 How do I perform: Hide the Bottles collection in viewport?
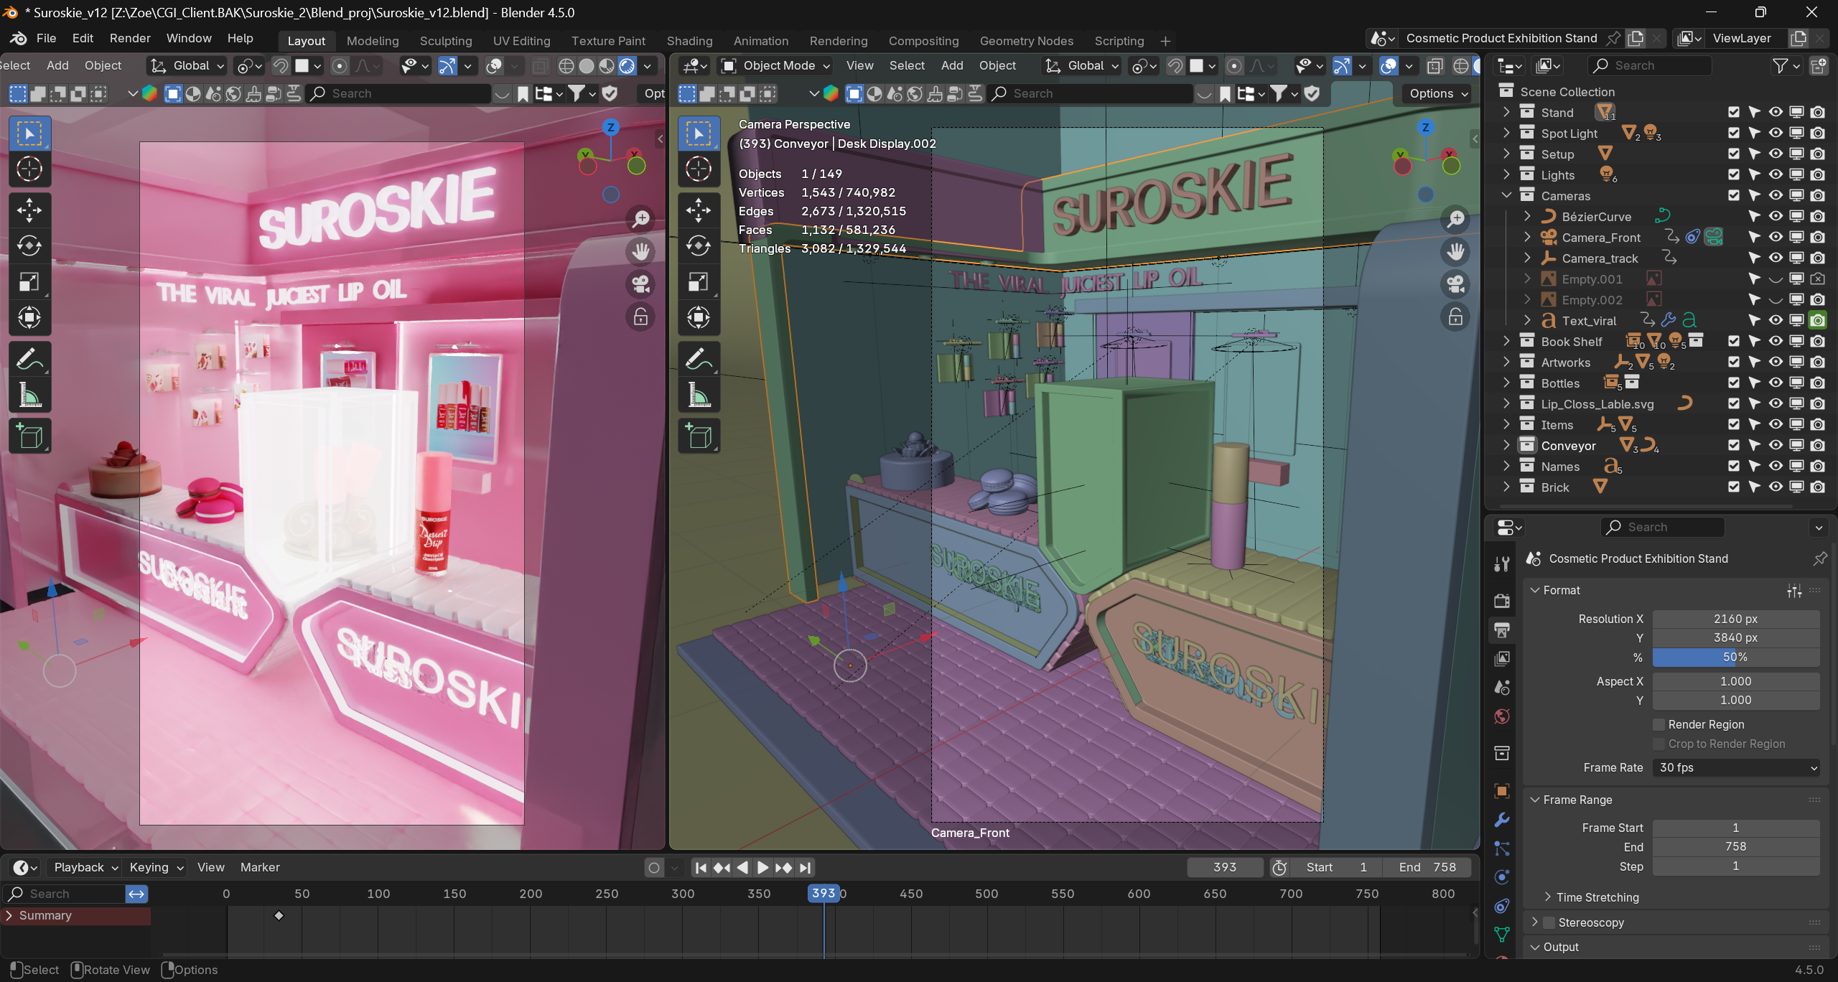pyautogui.click(x=1776, y=383)
